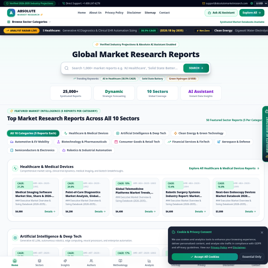This screenshot has width=268, height=268.
Task: Click the magnifier icon in search box
Action: [67, 68]
